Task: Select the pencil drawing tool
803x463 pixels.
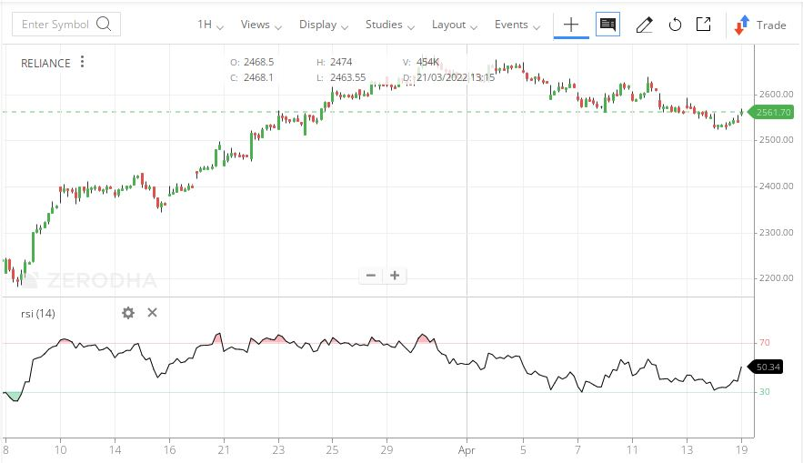Action: tap(644, 25)
